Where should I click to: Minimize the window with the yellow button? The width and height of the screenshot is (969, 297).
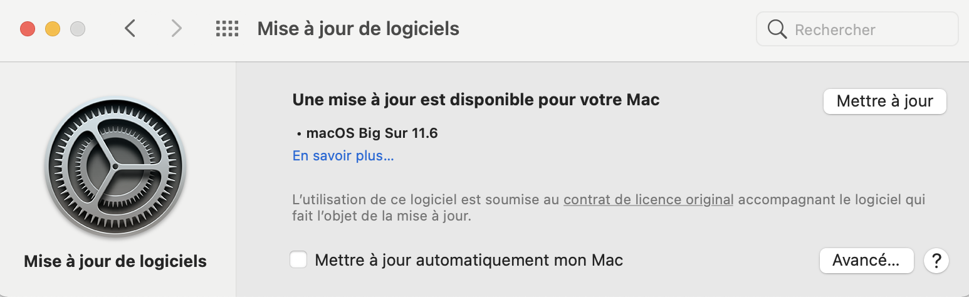(53, 29)
